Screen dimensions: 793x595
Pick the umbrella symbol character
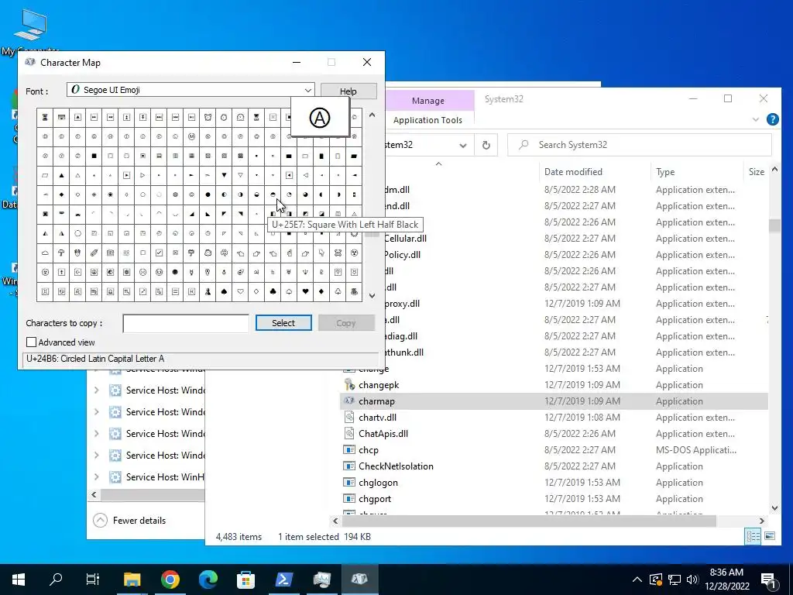(61, 253)
